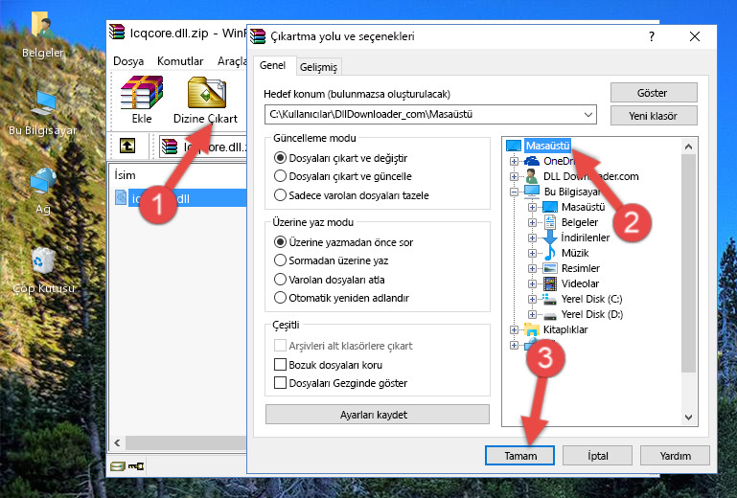The image size is (737, 498).
Task: Click the WinRAR icon in the dialog title bar
Action: [x=258, y=36]
